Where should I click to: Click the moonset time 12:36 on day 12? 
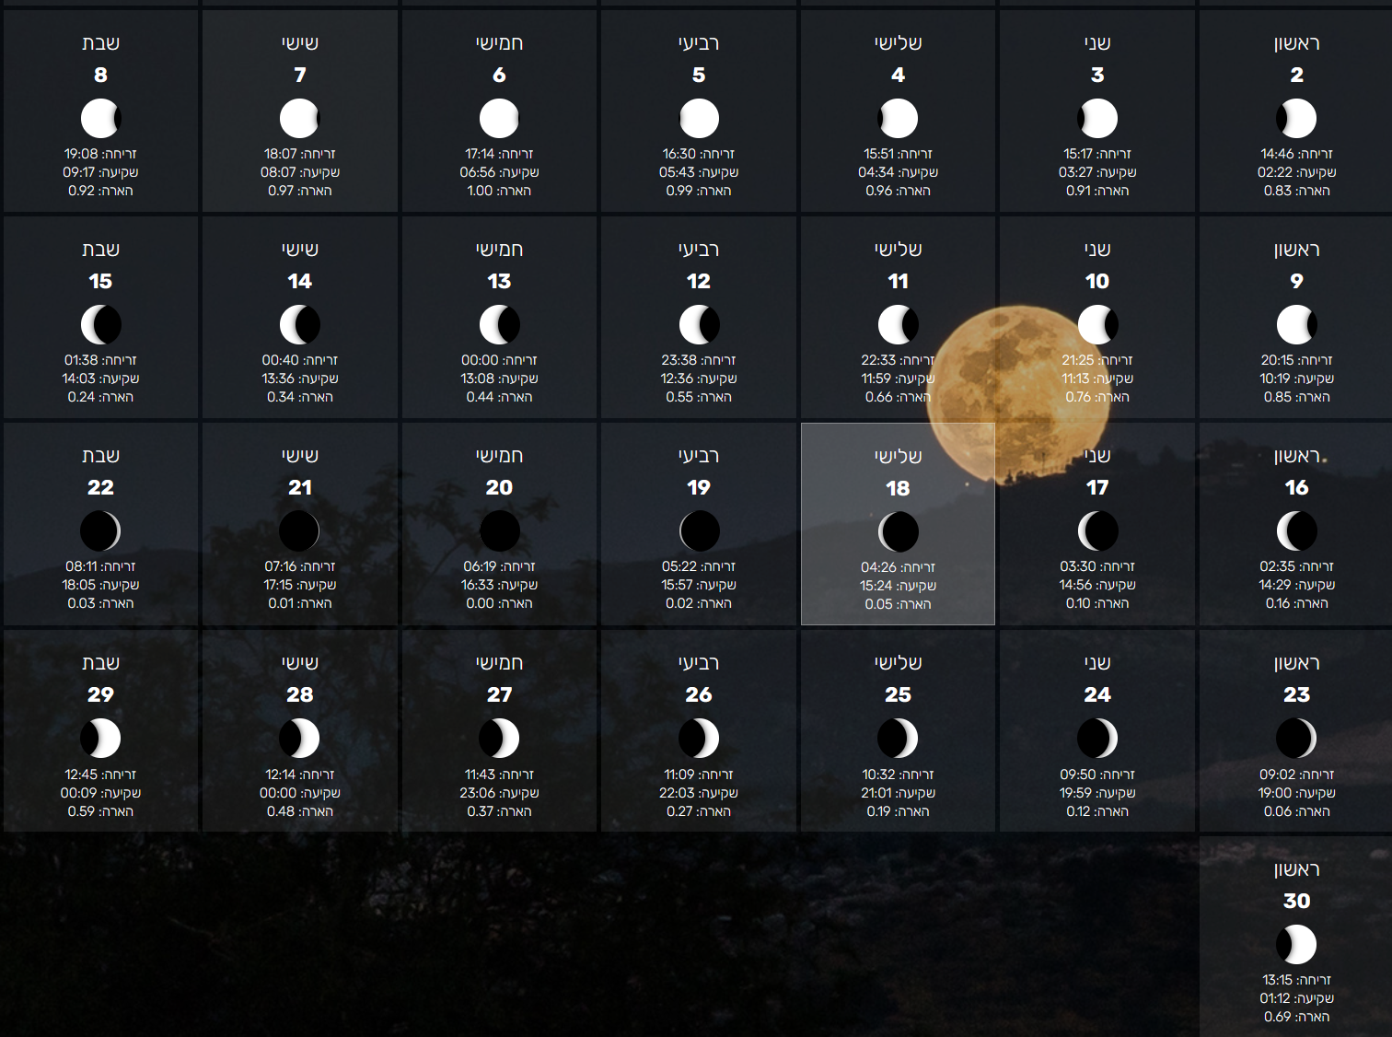677,379
